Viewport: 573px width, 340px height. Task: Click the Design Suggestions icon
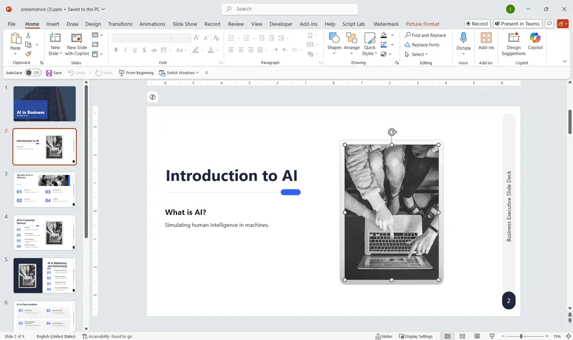tap(514, 38)
